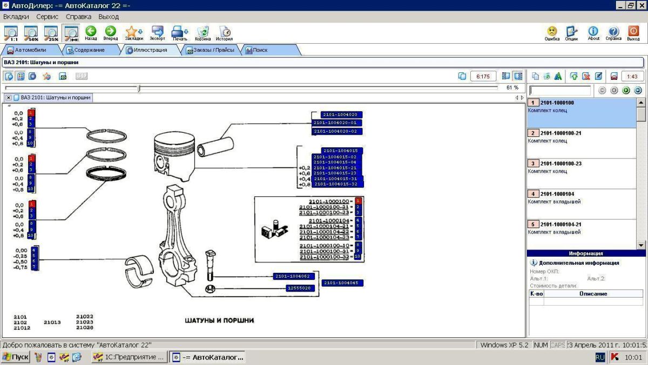This screenshot has width=648, height=365.
Task: Click the first gray search navigation button
Action: click(x=602, y=91)
